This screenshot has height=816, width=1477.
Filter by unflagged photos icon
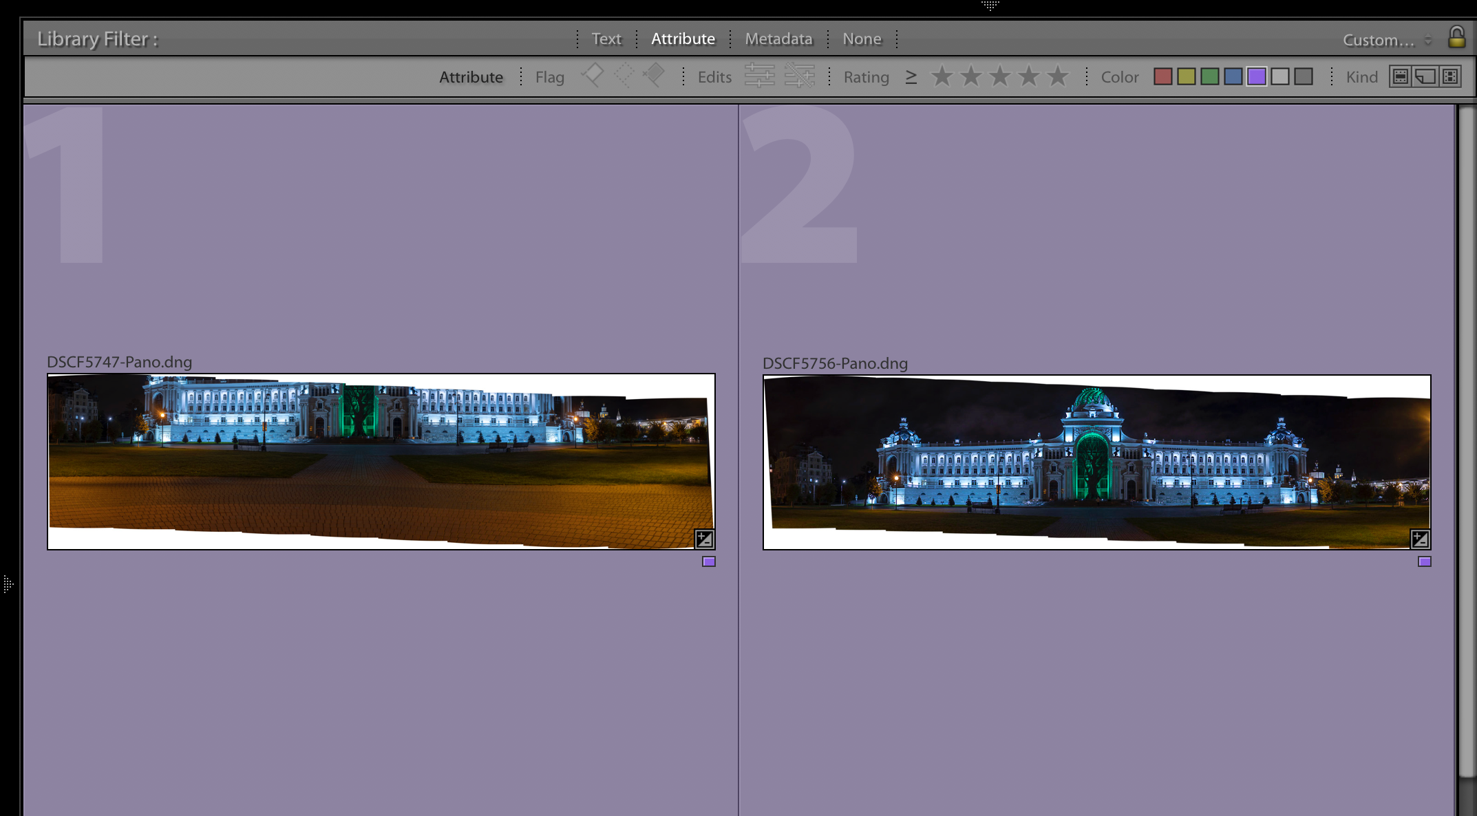(x=624, y=75)
